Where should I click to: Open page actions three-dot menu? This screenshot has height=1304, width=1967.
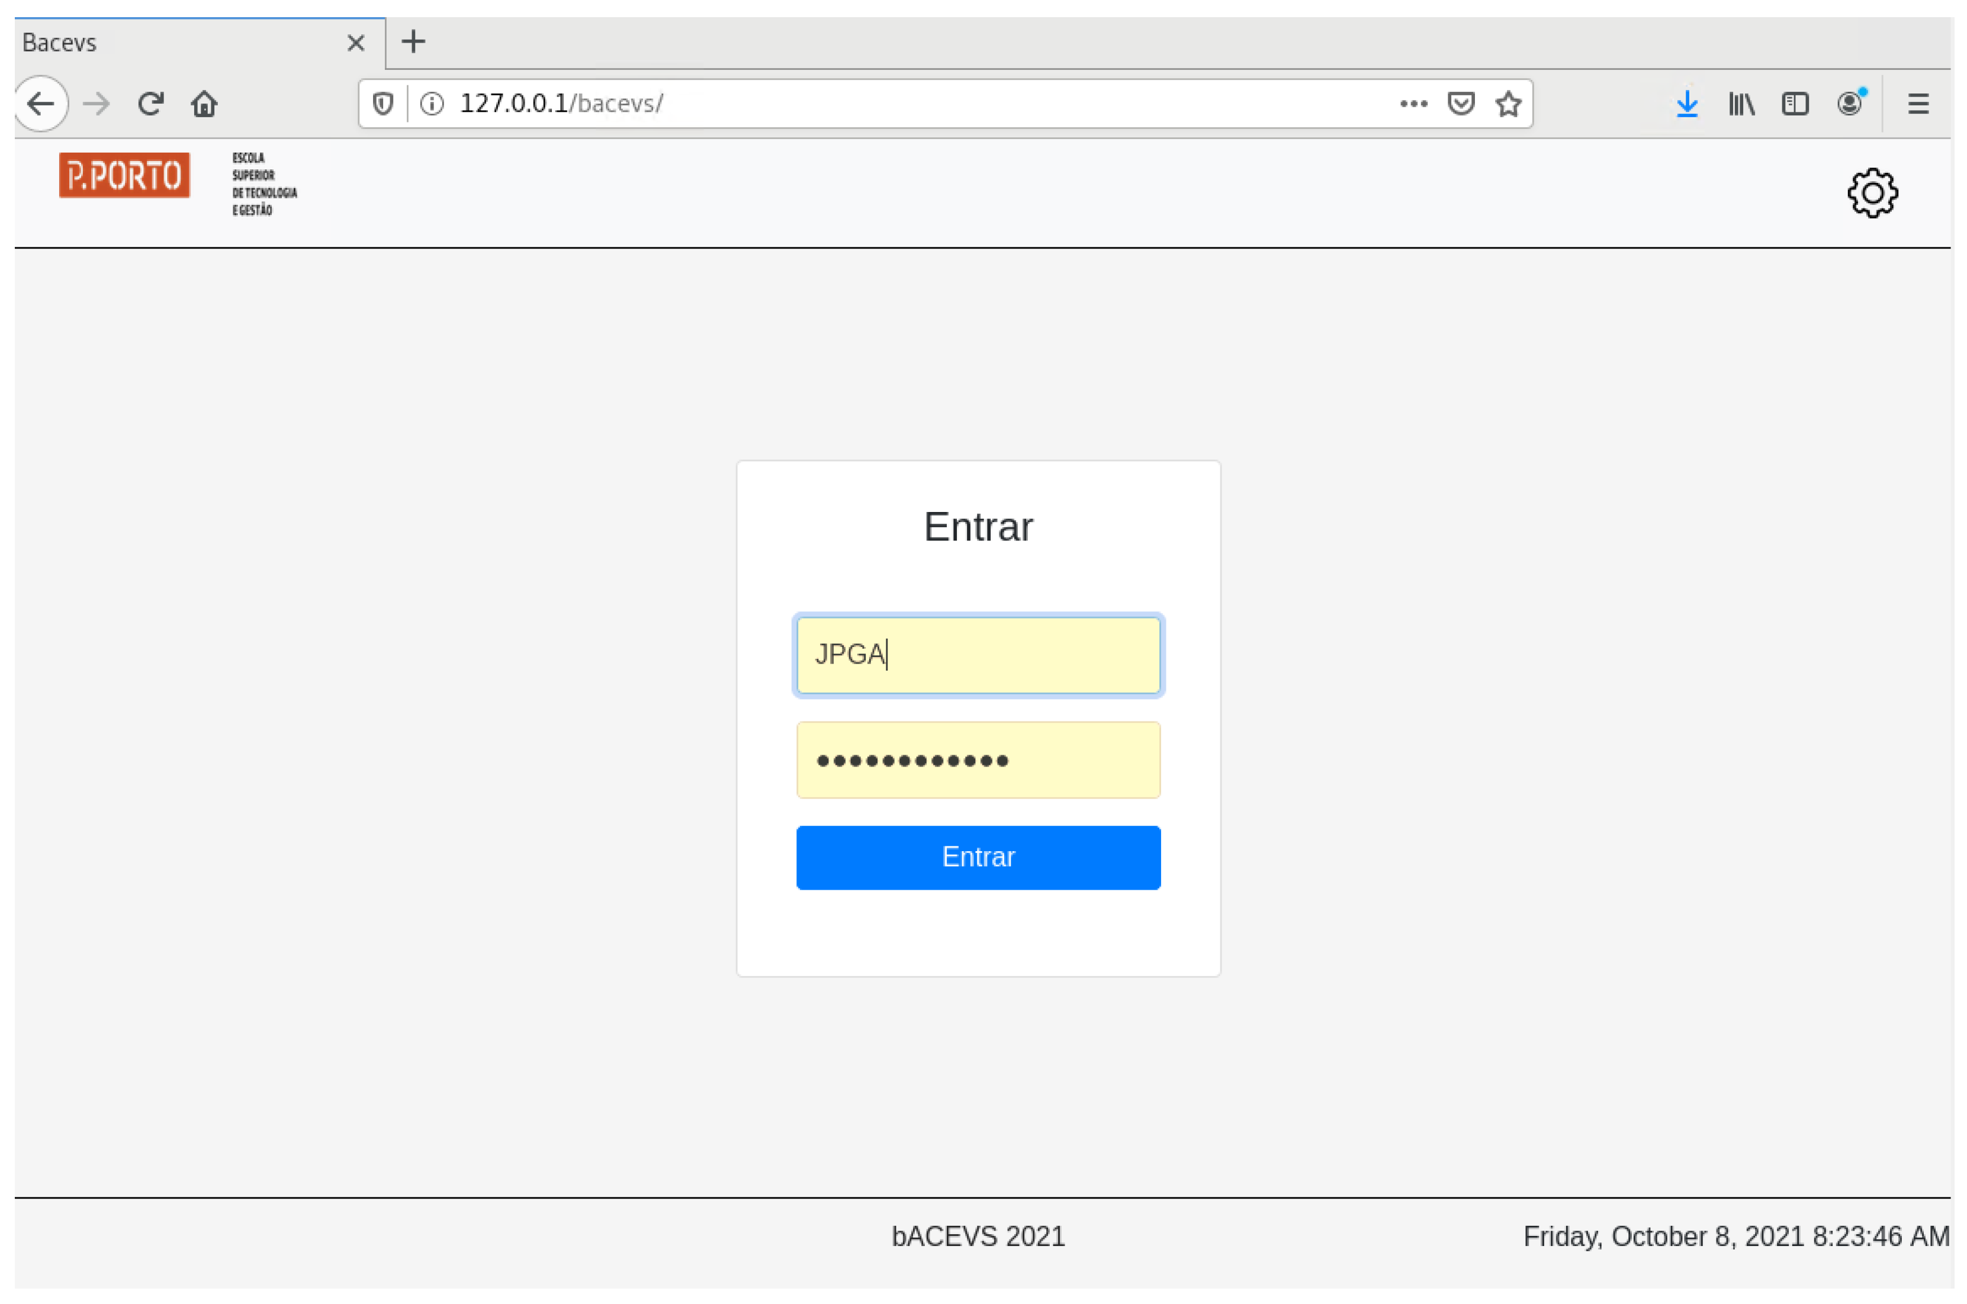point(1413,104)
